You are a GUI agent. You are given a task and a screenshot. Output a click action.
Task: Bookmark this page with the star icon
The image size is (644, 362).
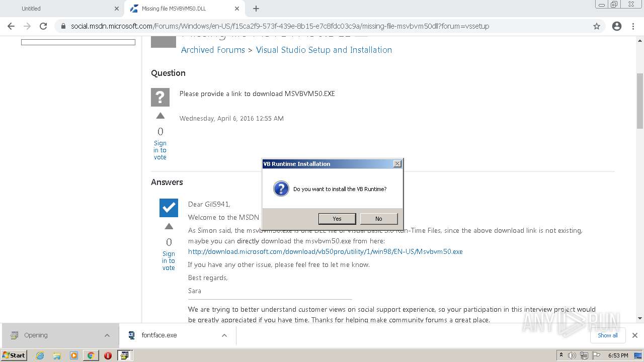(597, 26)
